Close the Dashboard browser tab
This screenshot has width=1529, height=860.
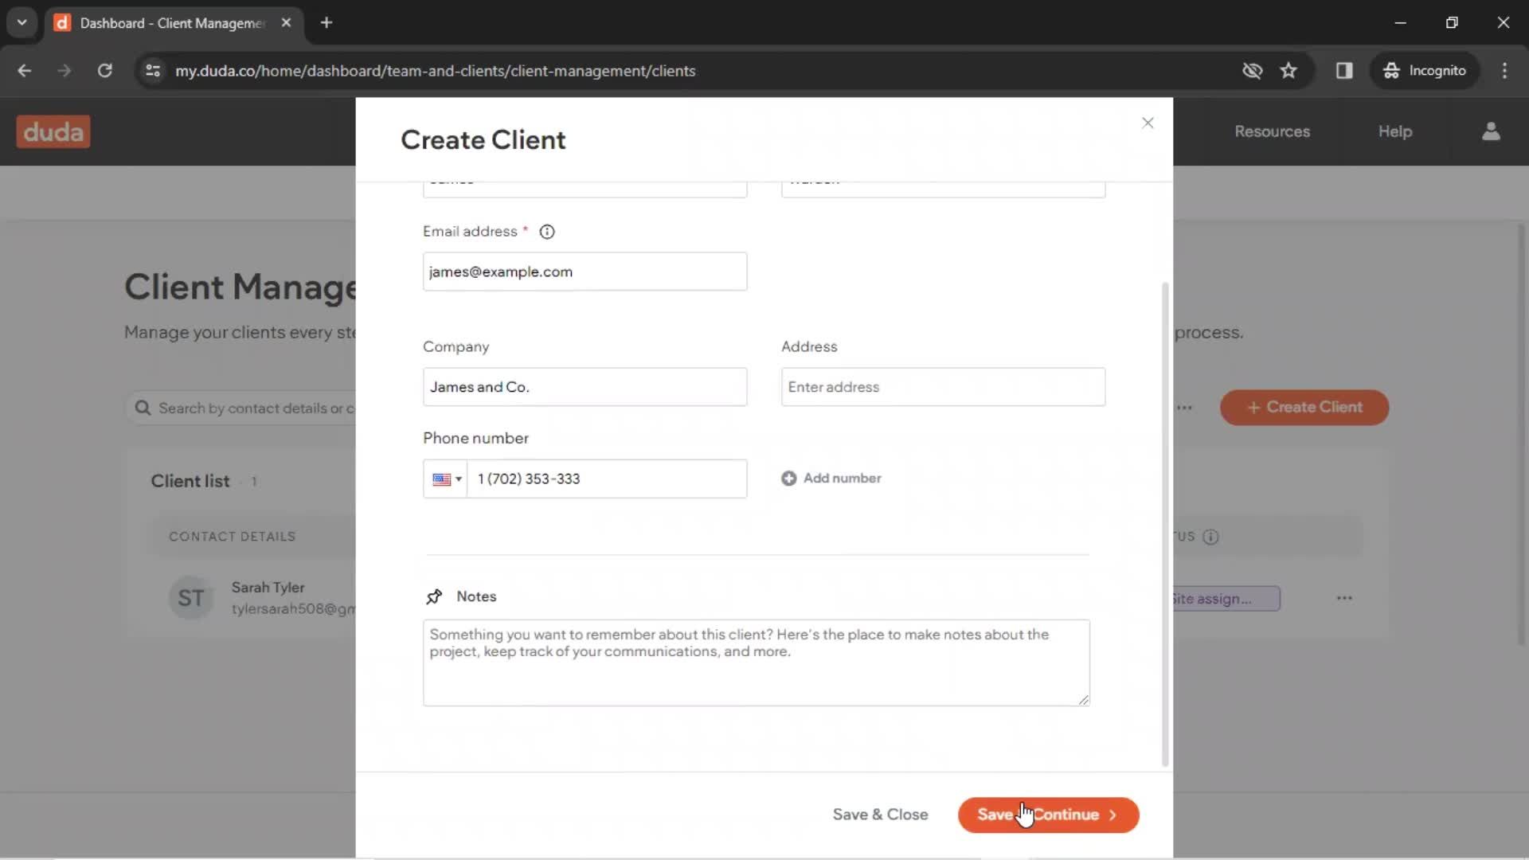(x=286, y=23)
